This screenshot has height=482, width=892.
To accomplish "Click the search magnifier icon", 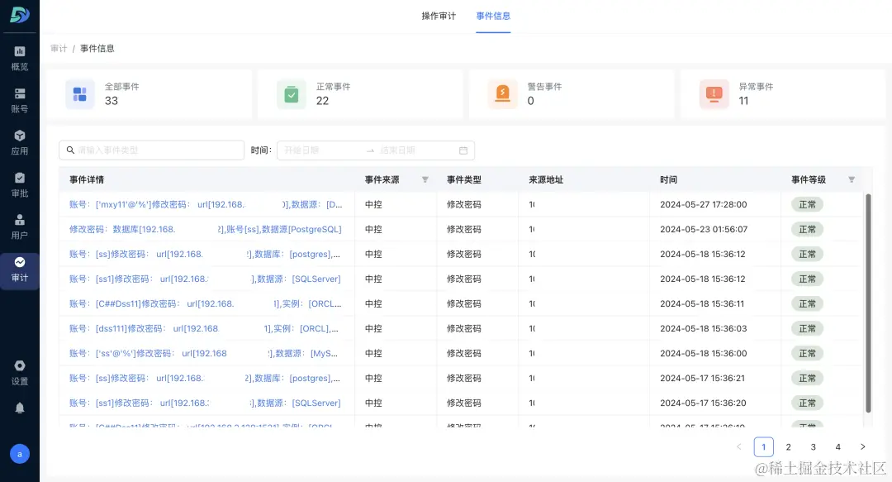I will pos(70,150).
